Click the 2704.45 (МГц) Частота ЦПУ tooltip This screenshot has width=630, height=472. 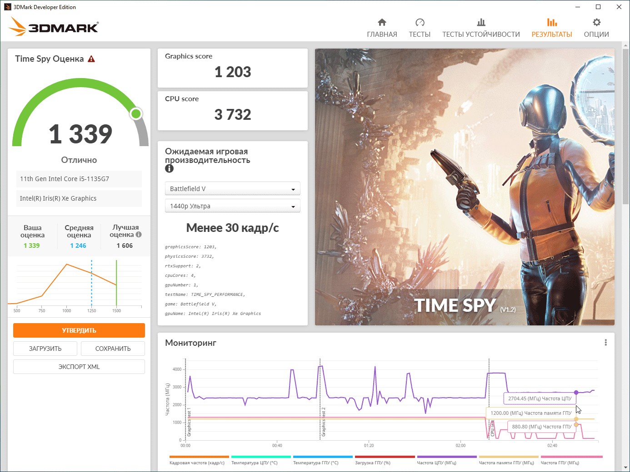pos(540,398)
